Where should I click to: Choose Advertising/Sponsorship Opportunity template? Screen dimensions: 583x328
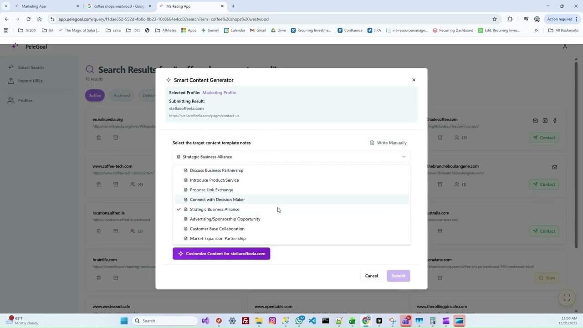click(x=292, y=219)
